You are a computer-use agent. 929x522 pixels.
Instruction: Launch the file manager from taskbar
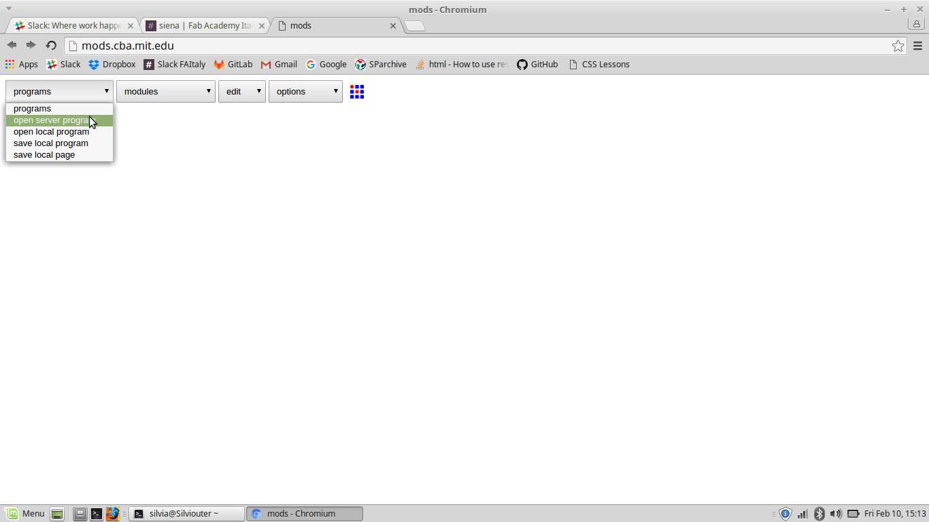[80, 514]
